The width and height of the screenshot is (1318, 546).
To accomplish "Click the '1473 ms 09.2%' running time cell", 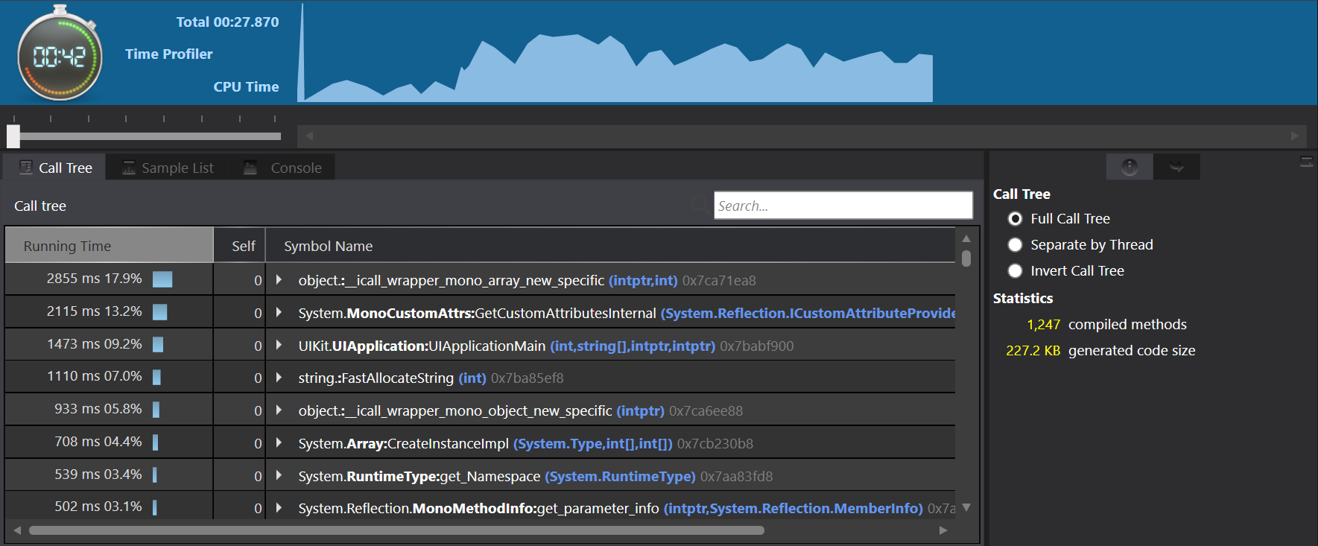I will (109, 345).
